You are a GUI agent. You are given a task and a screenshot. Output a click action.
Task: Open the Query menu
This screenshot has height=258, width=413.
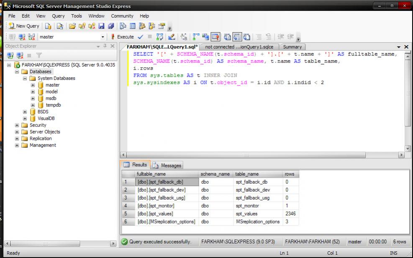point(58,16)
